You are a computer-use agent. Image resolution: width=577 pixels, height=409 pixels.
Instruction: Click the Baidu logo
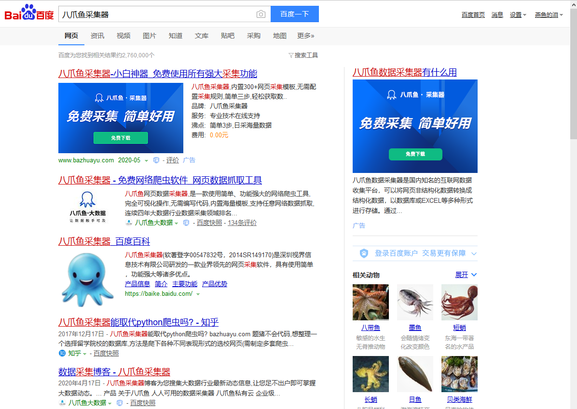[x=29, y=13]
